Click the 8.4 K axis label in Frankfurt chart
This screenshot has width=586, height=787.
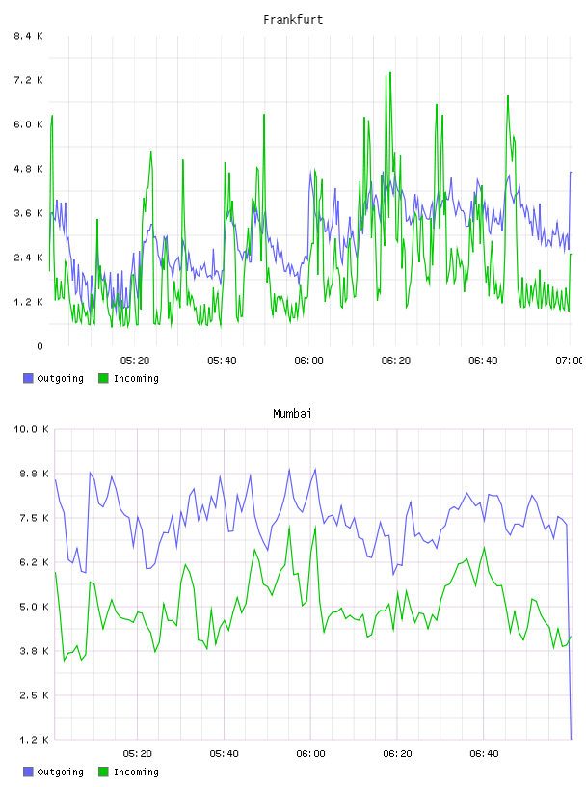click(28, 36)
